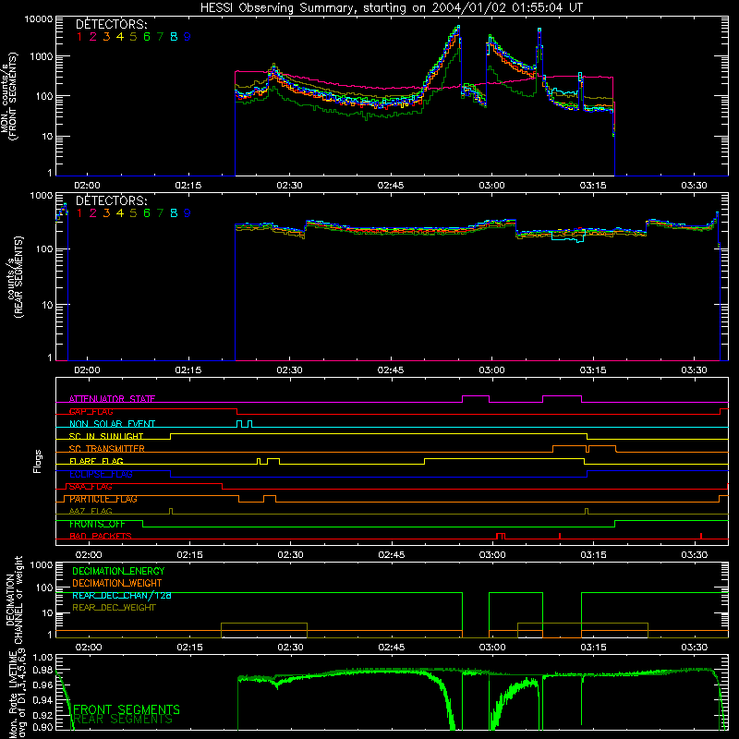Click the SC_TRANSMITTER flag label

coord(107,449)
